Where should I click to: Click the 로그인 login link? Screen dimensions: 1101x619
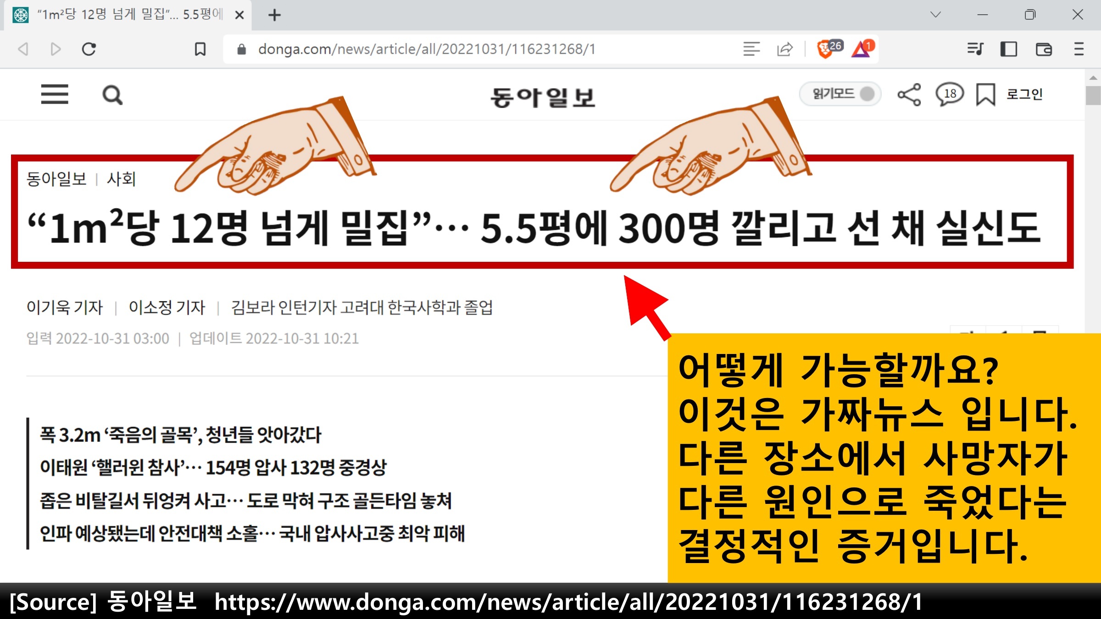pyautogui.click(x=1024, y=94)
